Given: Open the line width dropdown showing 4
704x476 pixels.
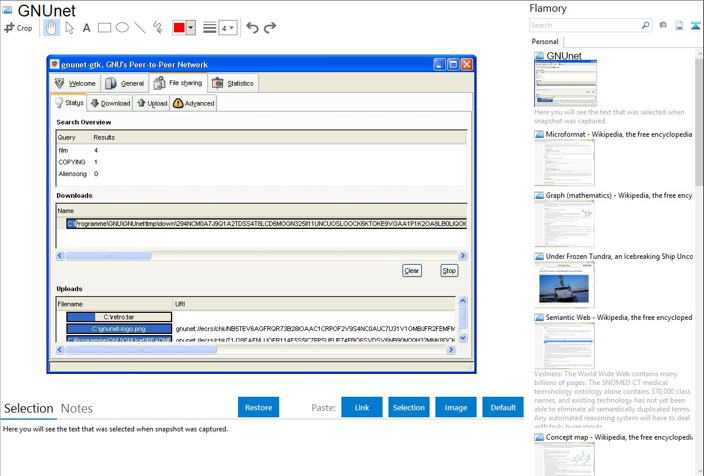Looking at the screenshot, I should (x=228, y=28).
